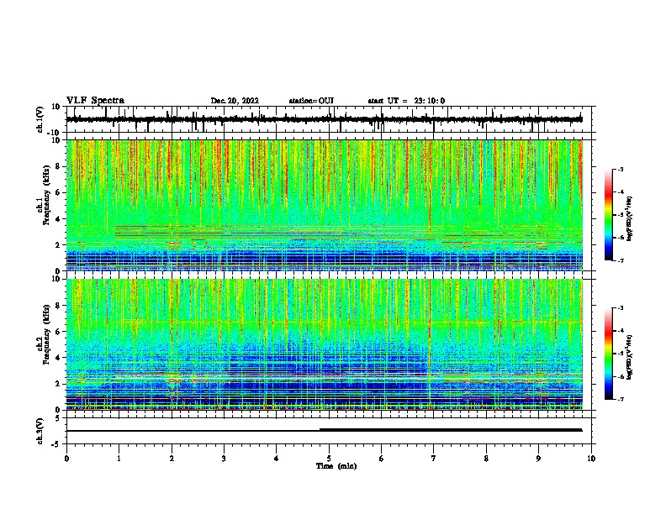Viewport: 666px width, 514px height.
Task: Click the ch.1 colorbar log(PSD) unit label
Action: [x=630, y=219]
